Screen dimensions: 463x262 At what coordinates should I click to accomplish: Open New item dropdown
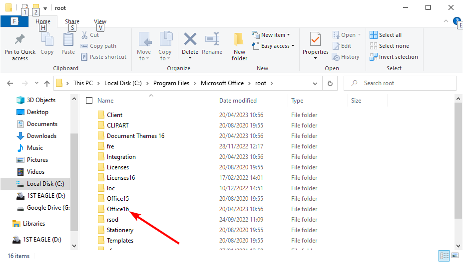coord(271,35)
